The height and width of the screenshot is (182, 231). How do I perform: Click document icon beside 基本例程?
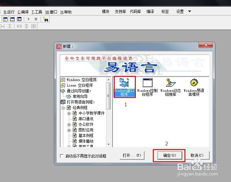(x=75, y=135)
